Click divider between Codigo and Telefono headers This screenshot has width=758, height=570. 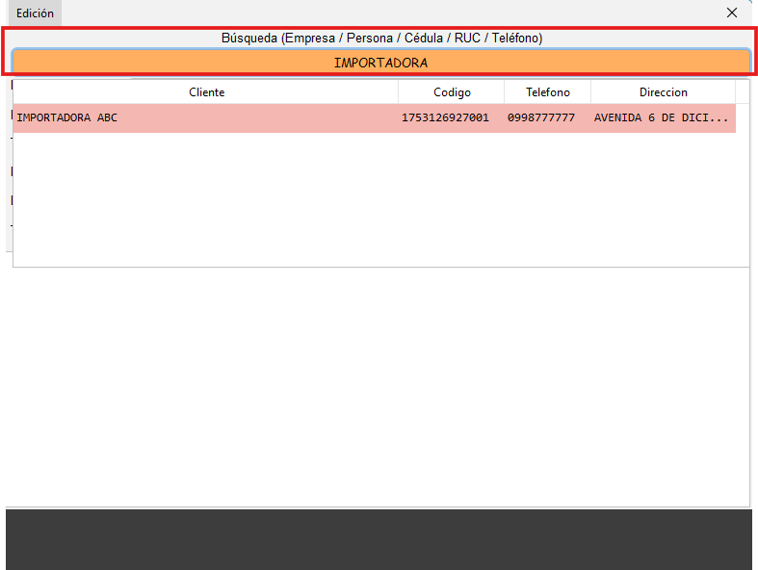coord(505,92)
